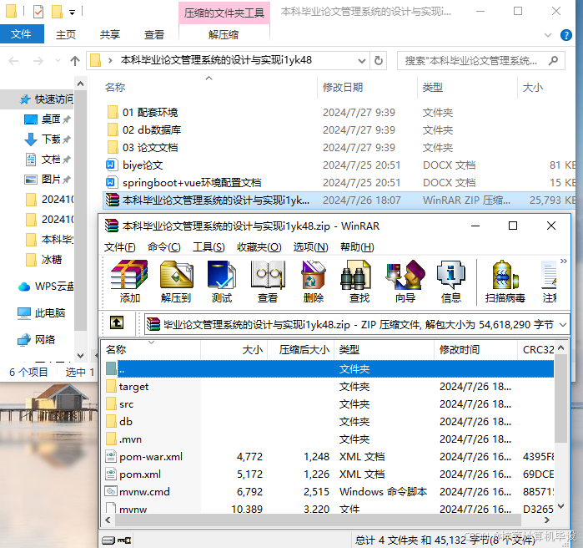
Task: Open the recent locations dropdown arrow
Action: 58,60
